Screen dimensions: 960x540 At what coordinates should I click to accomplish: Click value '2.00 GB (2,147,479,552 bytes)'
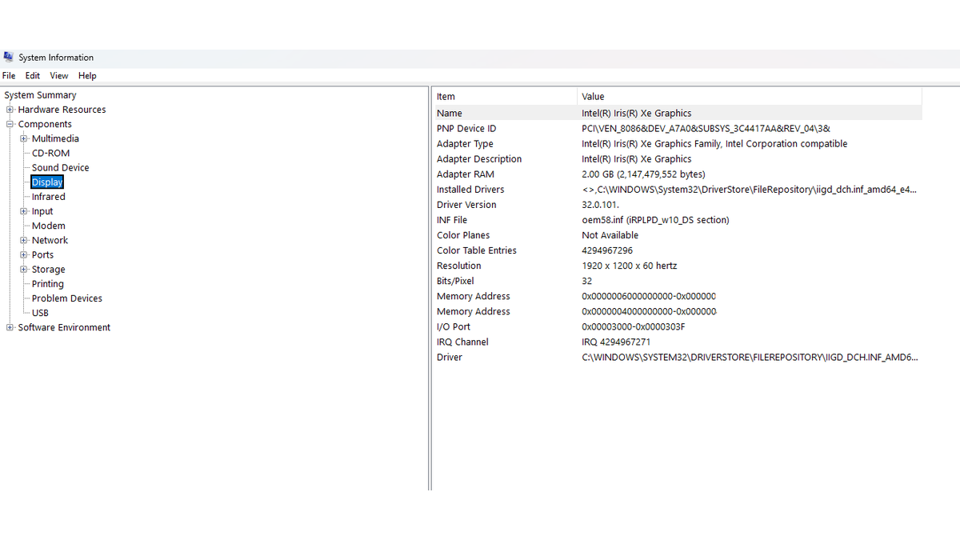tap(643, 174)
